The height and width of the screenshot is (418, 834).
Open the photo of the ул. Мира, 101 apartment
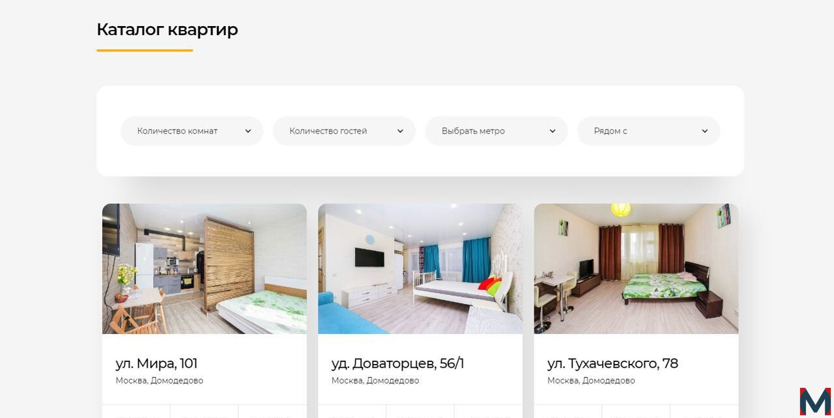tap(205, 269)
